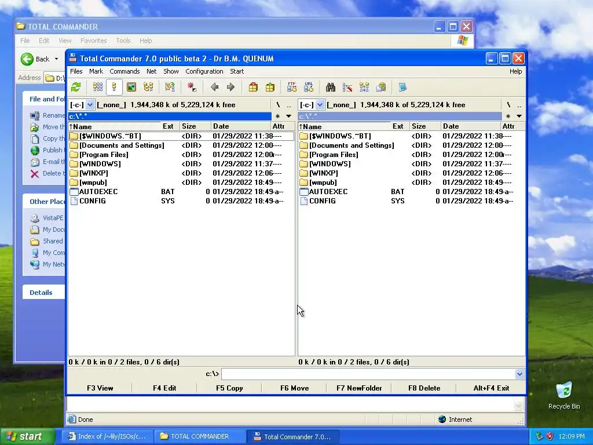Open left panel directory history arrow
Image resolution: width=593 pixels, height=445 pixels.
click(x=288, y=116)
